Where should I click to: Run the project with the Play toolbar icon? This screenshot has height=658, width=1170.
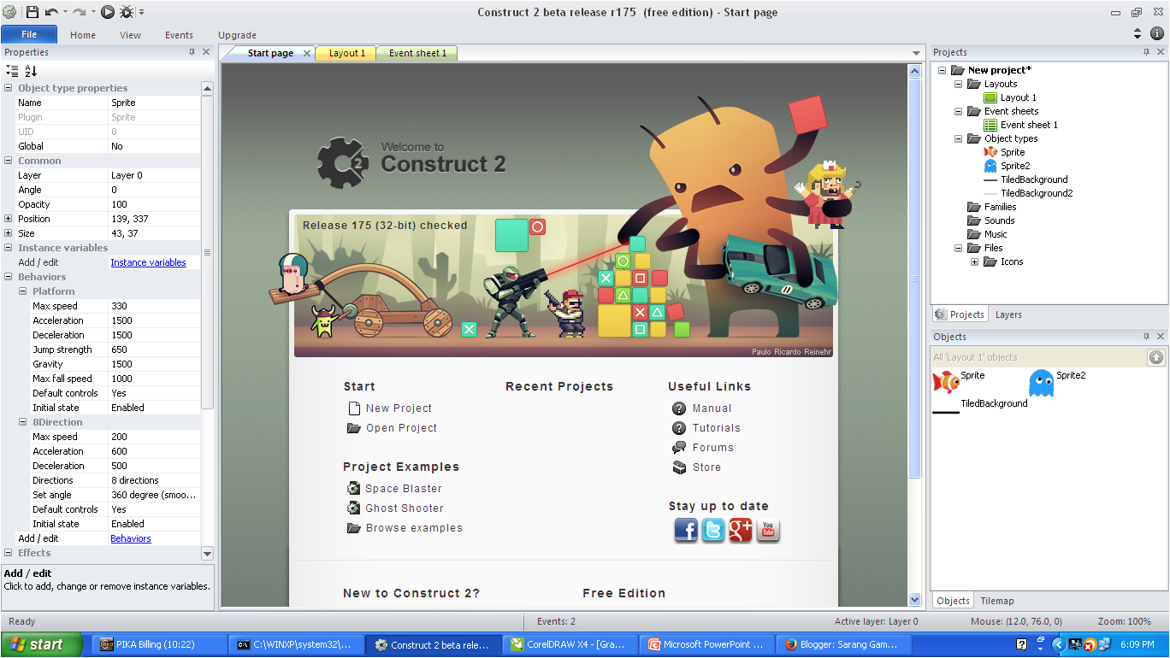[x=107, y=12]
